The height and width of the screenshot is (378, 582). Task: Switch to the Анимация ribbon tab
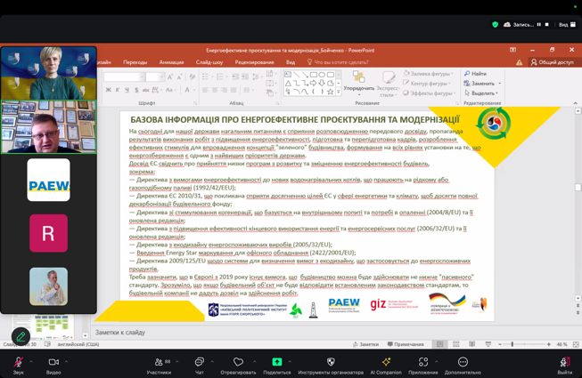[x=171, y=62]
